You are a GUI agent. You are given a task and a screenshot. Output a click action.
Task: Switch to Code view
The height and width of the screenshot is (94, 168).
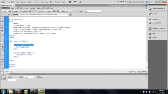click(x=5, y=11)
